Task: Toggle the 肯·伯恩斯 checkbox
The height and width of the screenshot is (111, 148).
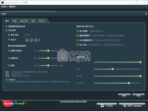Action: click(78, 31)
